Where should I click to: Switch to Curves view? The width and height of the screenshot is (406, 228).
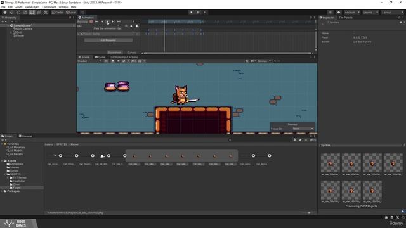point(131,53)
